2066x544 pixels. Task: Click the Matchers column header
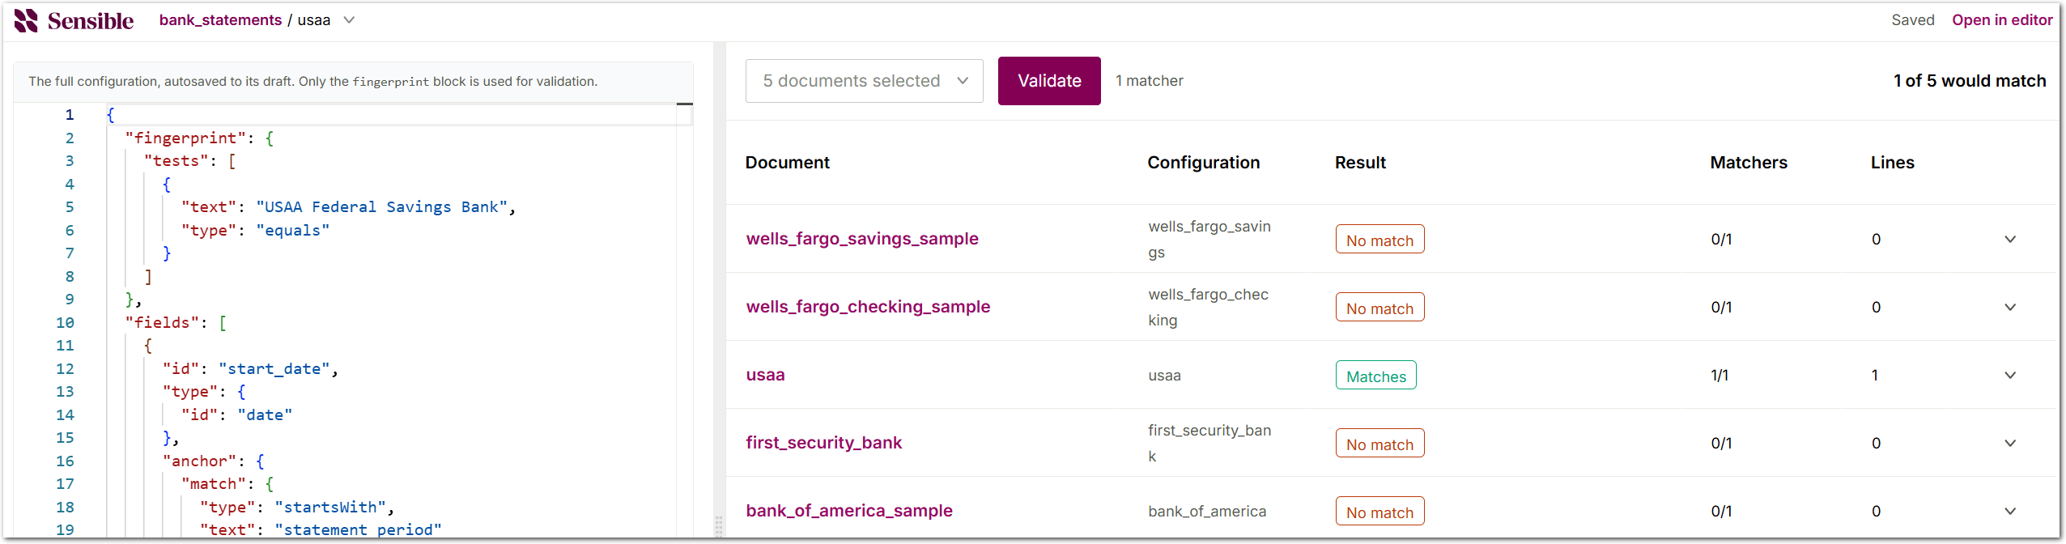pos(1749,163)
